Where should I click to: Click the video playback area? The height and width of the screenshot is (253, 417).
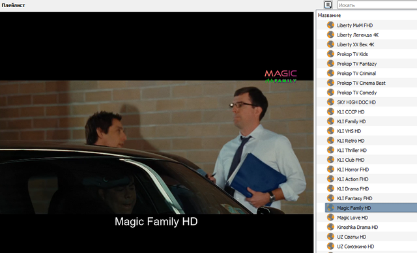click(156, 132)
